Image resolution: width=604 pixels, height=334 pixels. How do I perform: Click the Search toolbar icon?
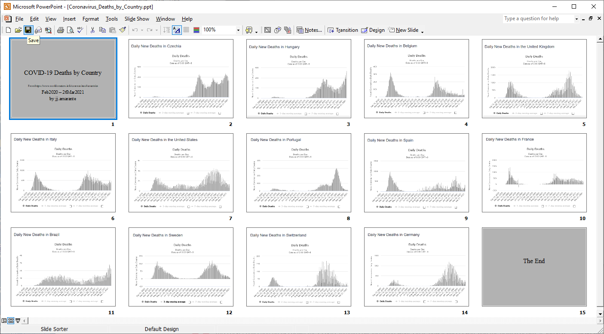pyautogui.click(x=48, y=30)
